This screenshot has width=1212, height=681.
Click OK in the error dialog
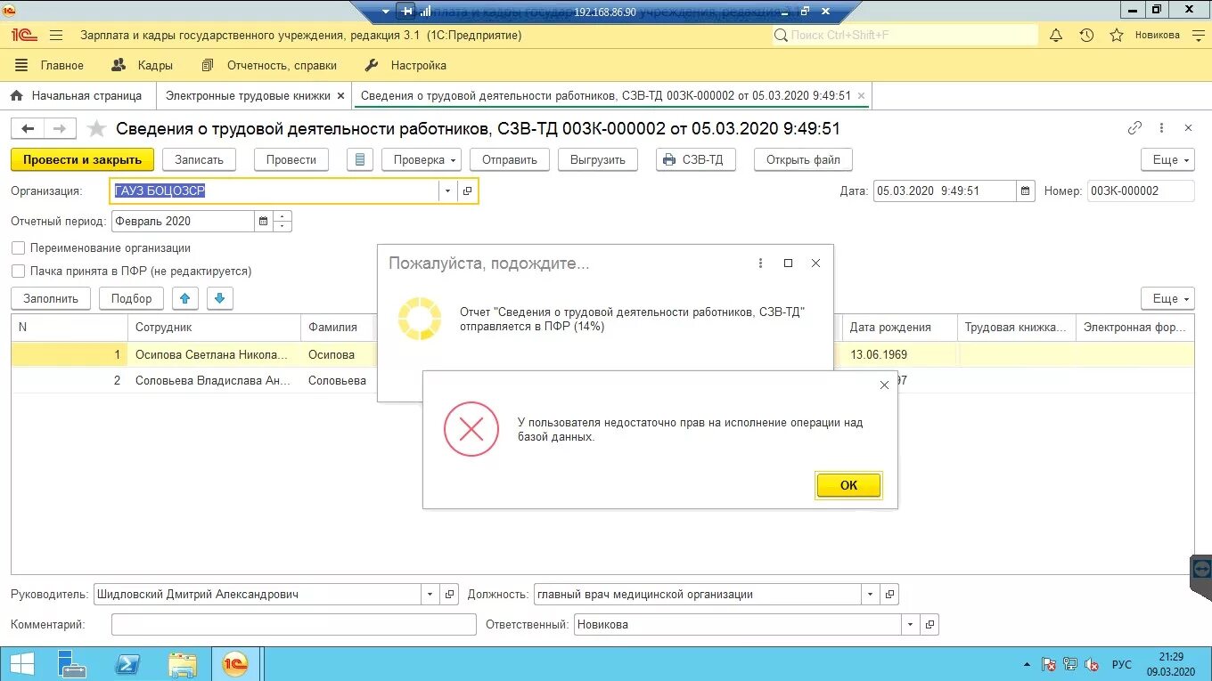848,485
